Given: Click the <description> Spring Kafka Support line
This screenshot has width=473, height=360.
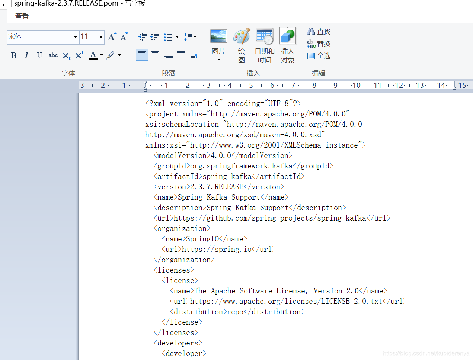Looking at the screenshot, I should 250,208.
